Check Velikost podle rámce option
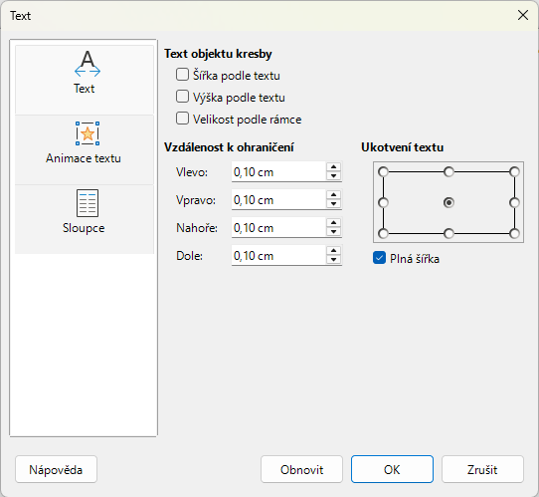This screenshot has height=497, width=539. (x=182, y=119)
